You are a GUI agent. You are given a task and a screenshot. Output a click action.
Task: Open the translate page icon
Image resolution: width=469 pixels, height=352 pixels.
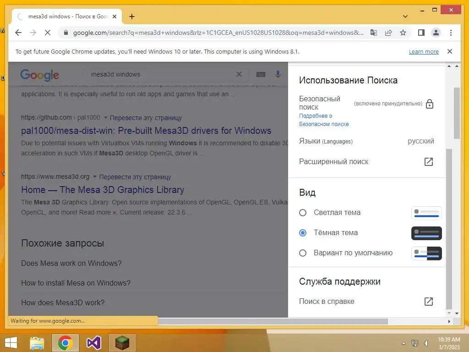pos(374,33)
